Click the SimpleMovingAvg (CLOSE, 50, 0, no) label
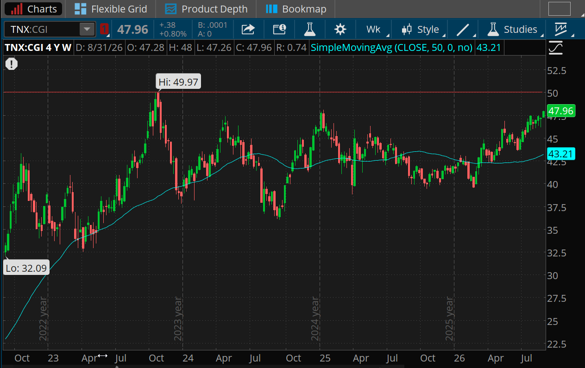This screenshot has width=585, height=368. click(x=392, y=47)
